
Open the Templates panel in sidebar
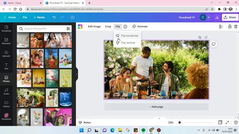point(6,29)
